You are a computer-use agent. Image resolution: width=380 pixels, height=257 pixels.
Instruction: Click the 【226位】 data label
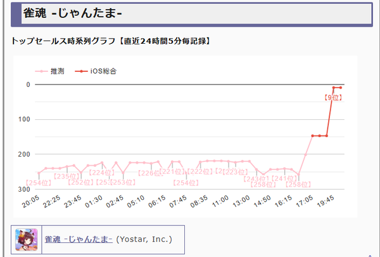coord(149,173)
